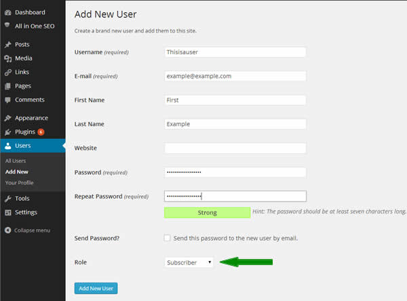Focus the Username text field
Viewport: 407px width, 301px height.
[235, 52]
